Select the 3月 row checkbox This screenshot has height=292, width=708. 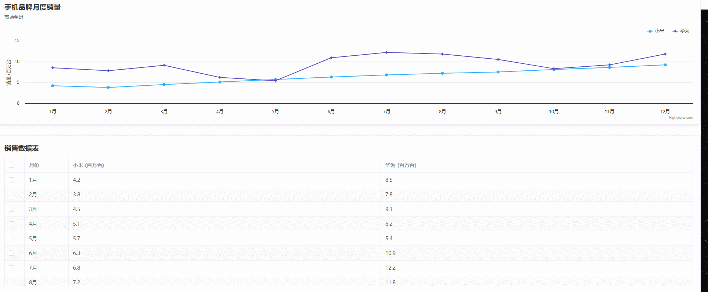click(x=11, y=209)
